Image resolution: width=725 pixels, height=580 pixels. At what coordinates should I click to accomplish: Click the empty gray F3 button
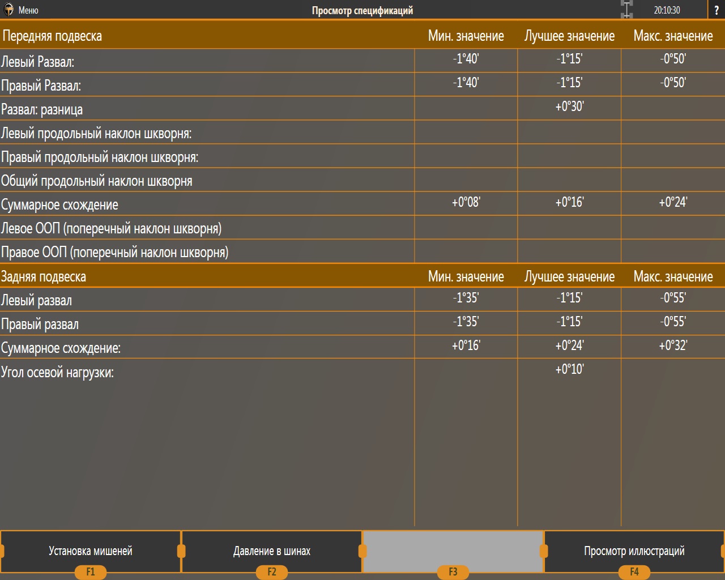coord(453,549)
